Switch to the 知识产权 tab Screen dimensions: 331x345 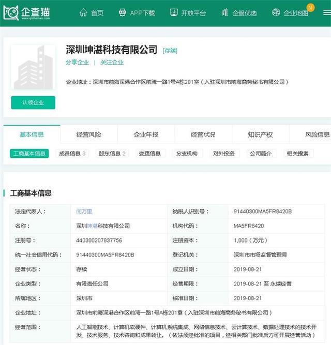[x=260, y=134]
